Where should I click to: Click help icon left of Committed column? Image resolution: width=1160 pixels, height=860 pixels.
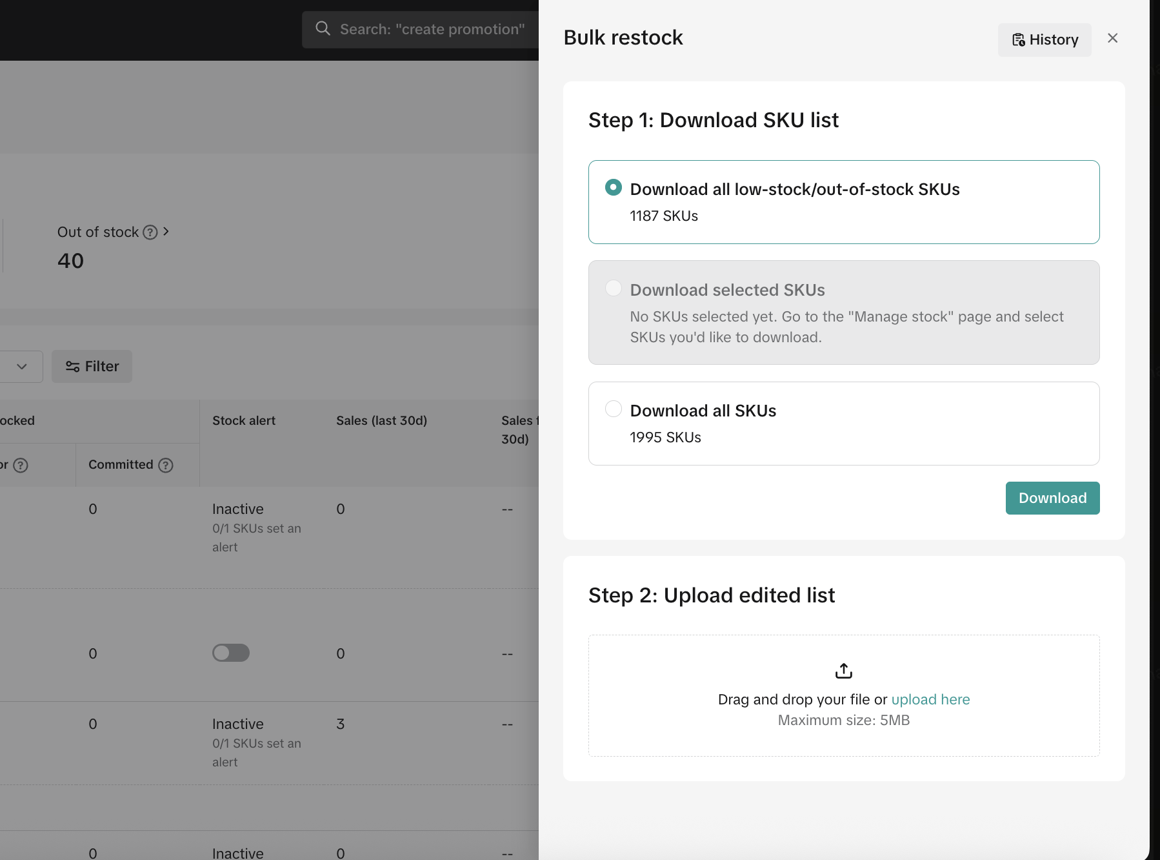click(x=21, y=465)
